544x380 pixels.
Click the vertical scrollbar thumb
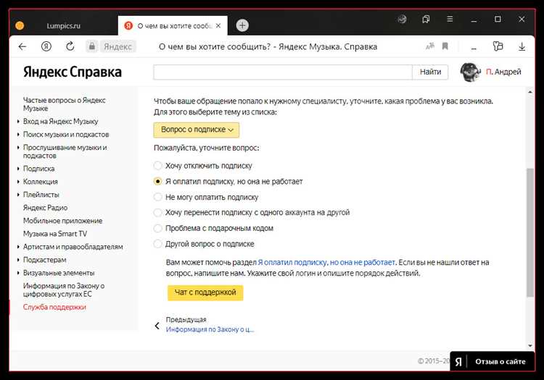click(529, 232)
